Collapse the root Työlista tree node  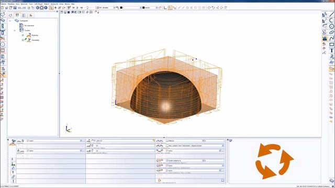click(x=10, y=21)
